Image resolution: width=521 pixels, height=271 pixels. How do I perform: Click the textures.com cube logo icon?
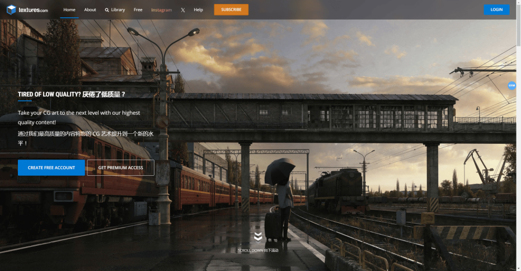coord(11,10)
